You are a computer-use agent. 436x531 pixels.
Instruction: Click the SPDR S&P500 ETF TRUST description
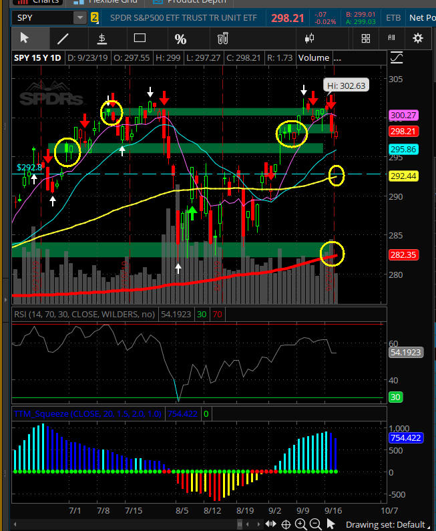point(184,17)
